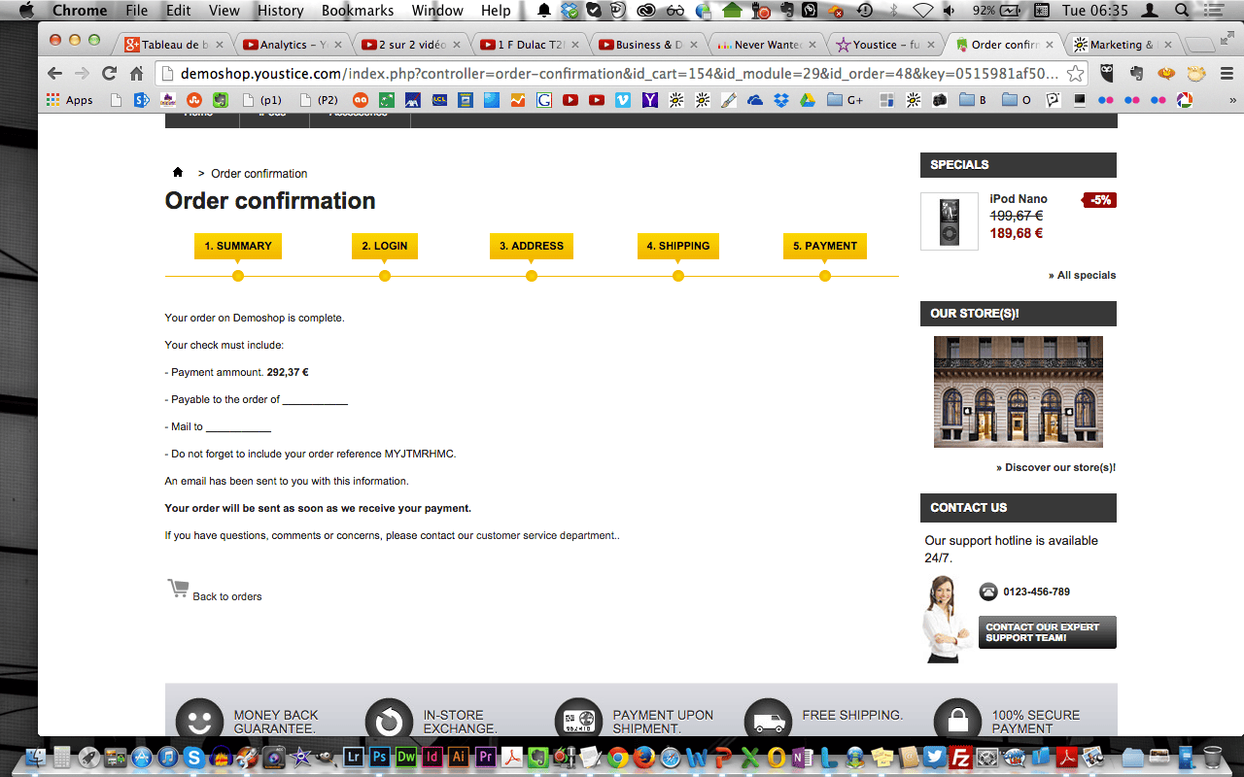Click the cart icon beside Back to orders

(178, 589)
